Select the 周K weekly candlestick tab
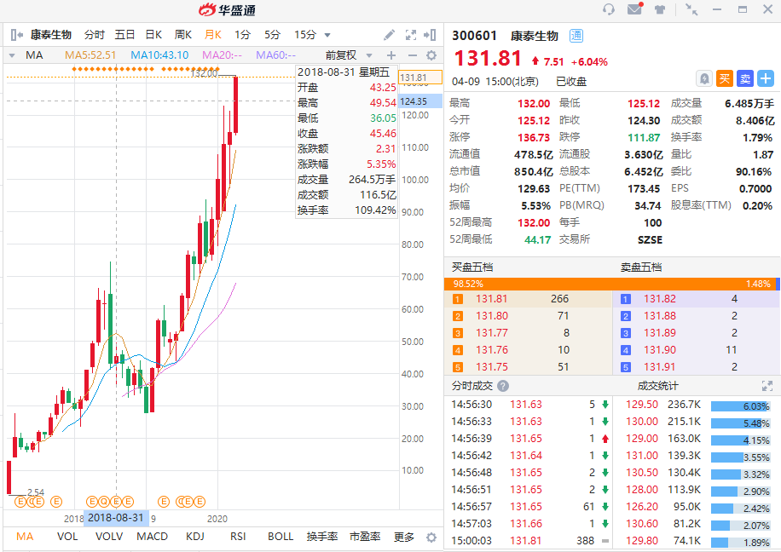781x552 pixels. (x=182, y=35)
